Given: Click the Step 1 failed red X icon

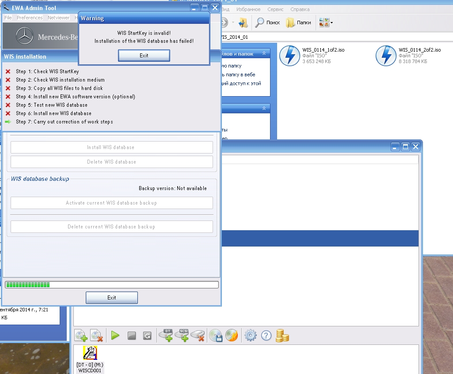Looking at the screenshot, I should coord(8,71).
